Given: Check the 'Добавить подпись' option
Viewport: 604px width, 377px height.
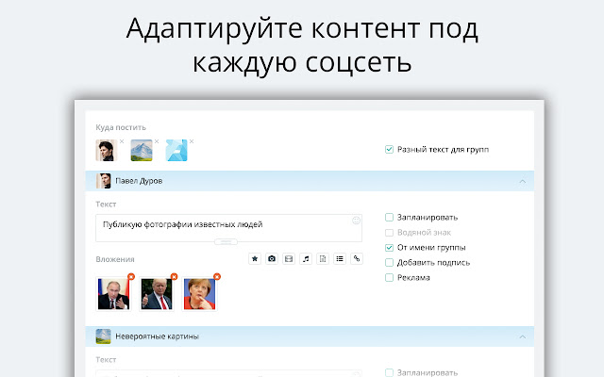Looking at the screenshot, I should 389,262.
